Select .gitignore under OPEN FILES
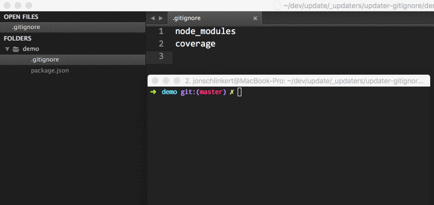This screenshot has width=434, height=205. (73, 27)
